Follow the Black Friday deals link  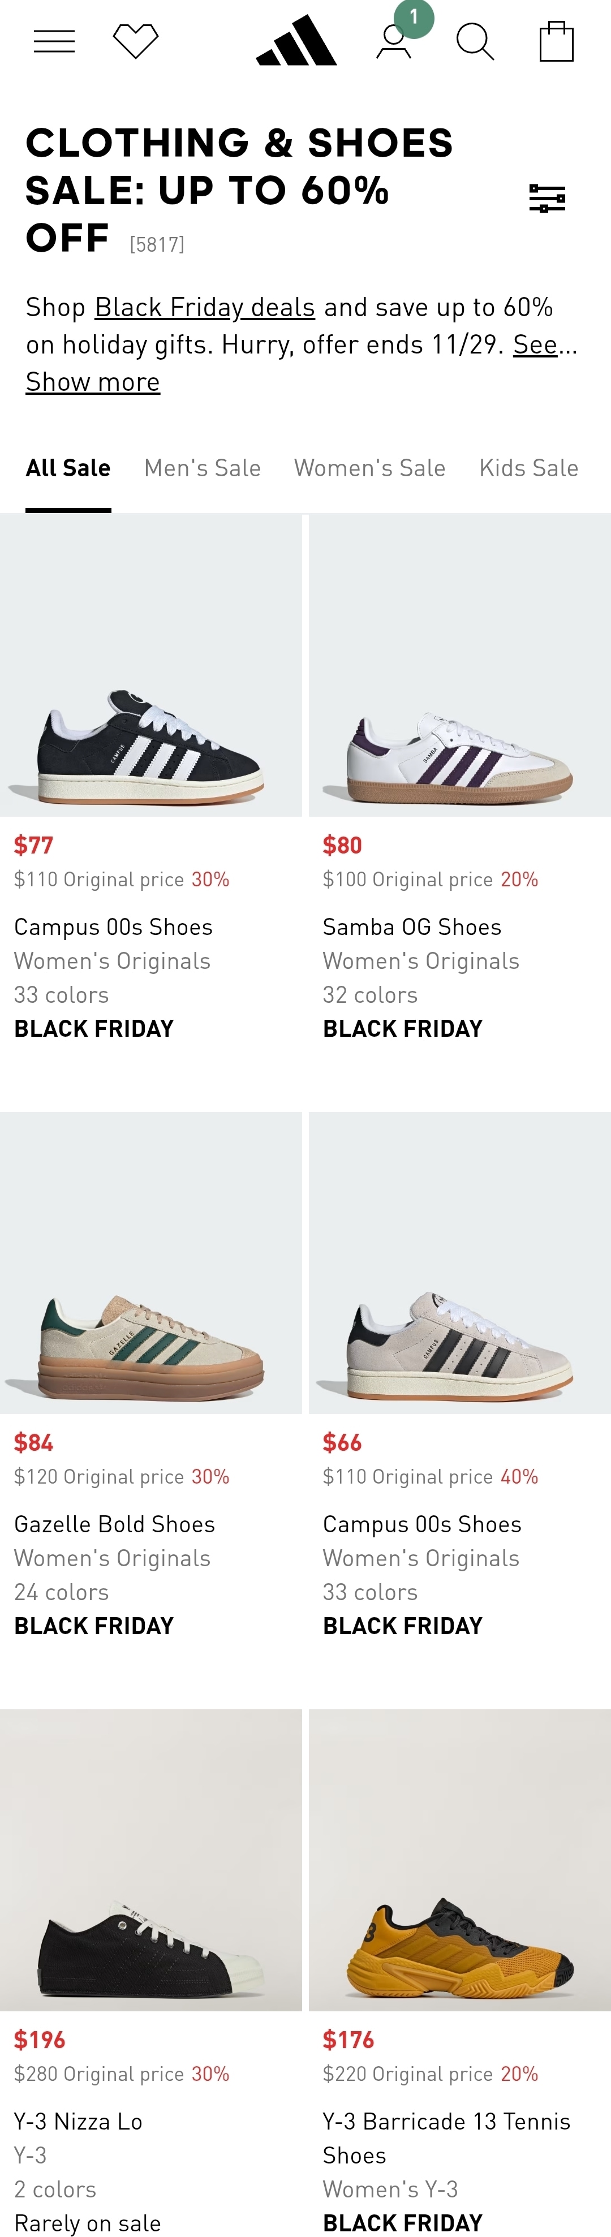click(204, 308)
